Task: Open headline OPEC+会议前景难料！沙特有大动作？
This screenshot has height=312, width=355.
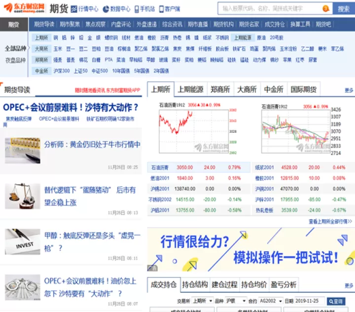Action: coord(71,107)
